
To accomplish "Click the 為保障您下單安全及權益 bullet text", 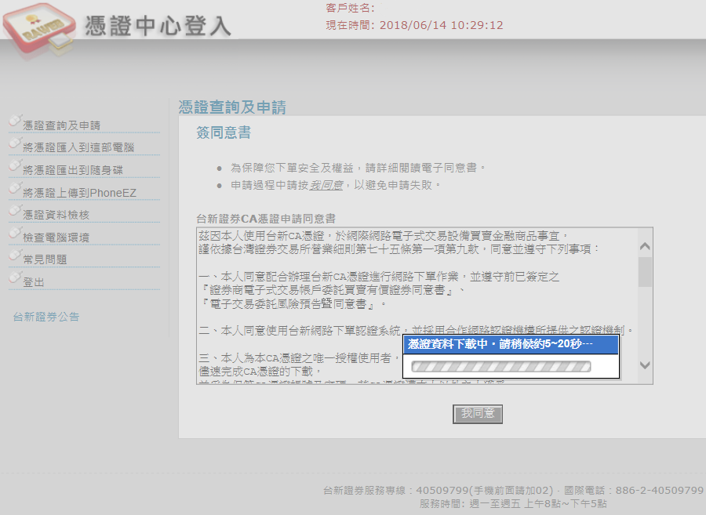I will (358, 168).
